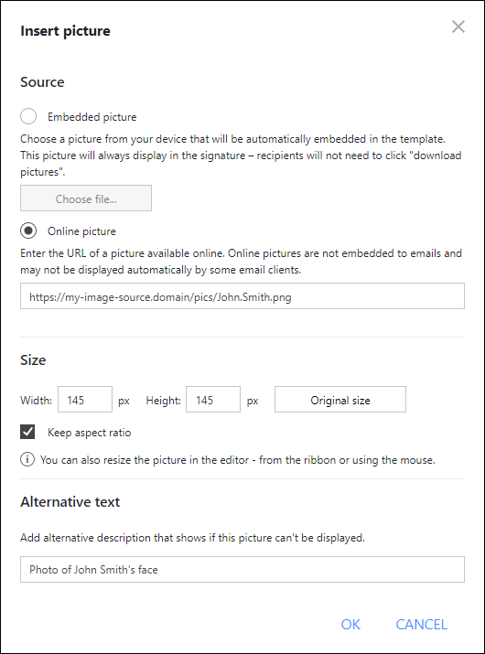Screen dimensions: 485x654
Task: Click the resize picture hint text
Action: click(x=238, y=460)
